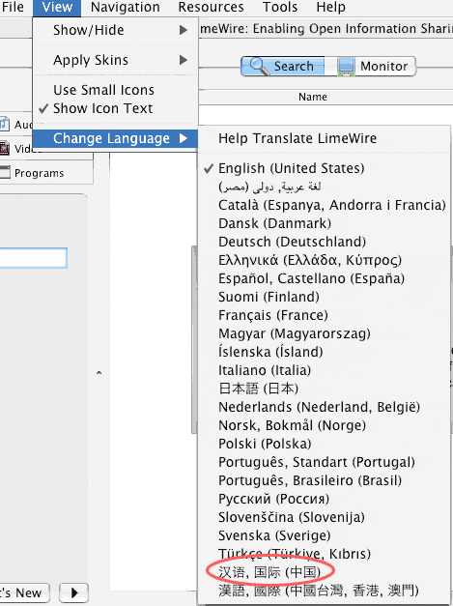Select Ελληνικά Greek language

click(x=324, y=260)
